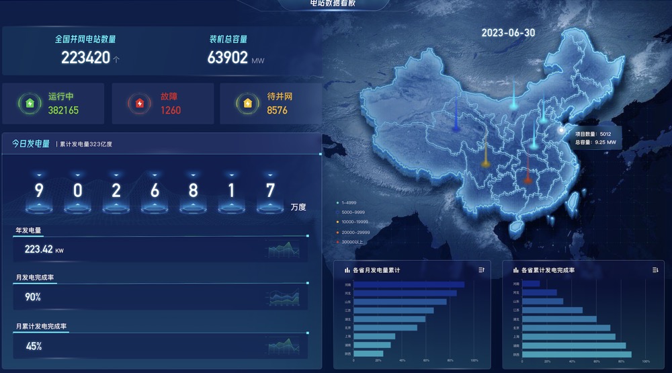Image resolution: width=672 pixels, height=373 pixels.
Task: Toggle the 10000-19999 map legend entry
Action: [x=353, y=221]
